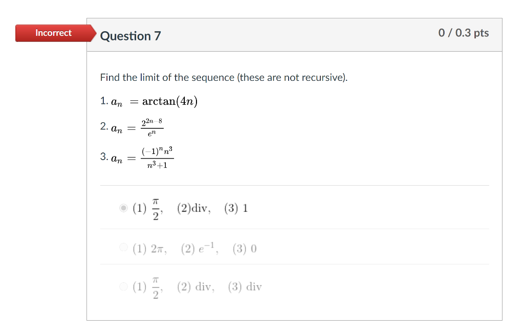
Task: Click the '(2)div,' text in first answer
Action: 194,208
